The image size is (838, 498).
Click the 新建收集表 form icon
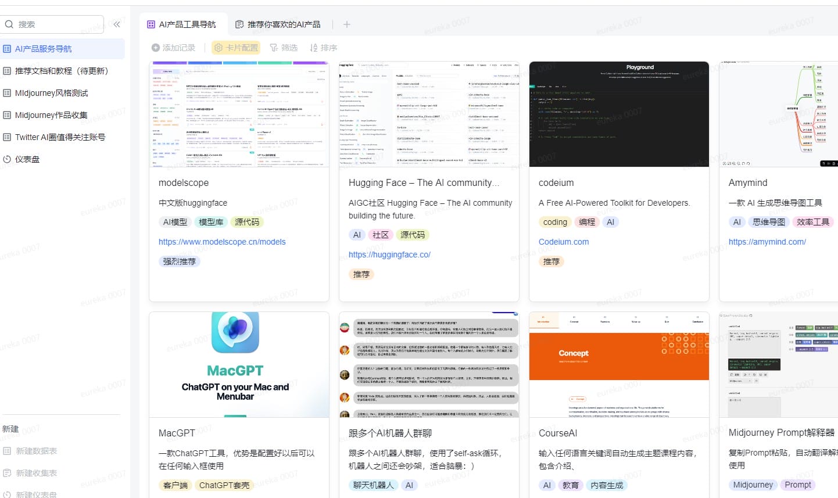(x=7, y=473)
